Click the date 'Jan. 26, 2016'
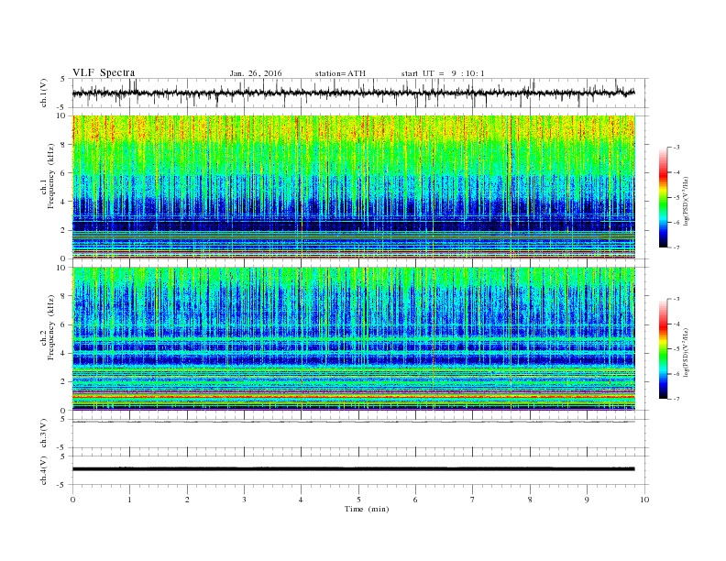The height and width of the screenshot is (561, 726). 256,73
